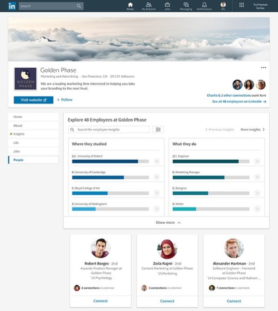278x311 pixels.
Task: Add Writer filter plus icon
Action: pos(257,209)
